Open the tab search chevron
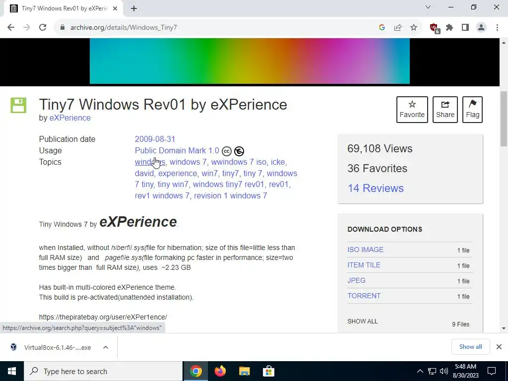Screen dimensions: 508x381 point(428,7)
